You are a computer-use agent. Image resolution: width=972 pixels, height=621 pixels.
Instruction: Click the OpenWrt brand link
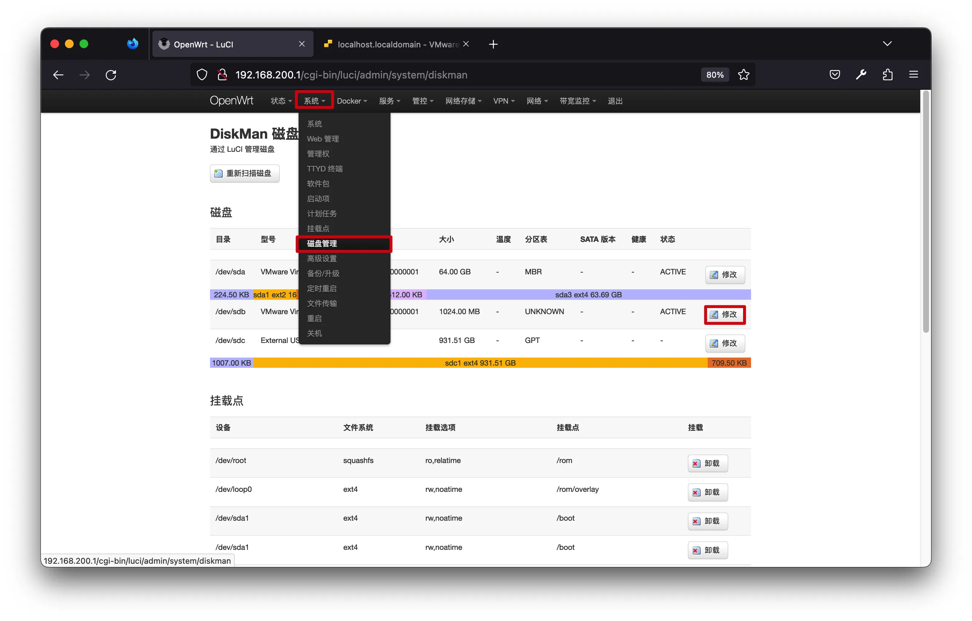231,101
